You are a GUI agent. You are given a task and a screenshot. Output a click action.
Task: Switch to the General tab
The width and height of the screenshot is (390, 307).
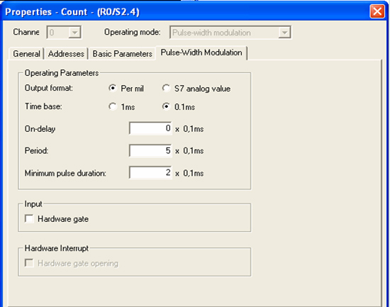(26, 54)
